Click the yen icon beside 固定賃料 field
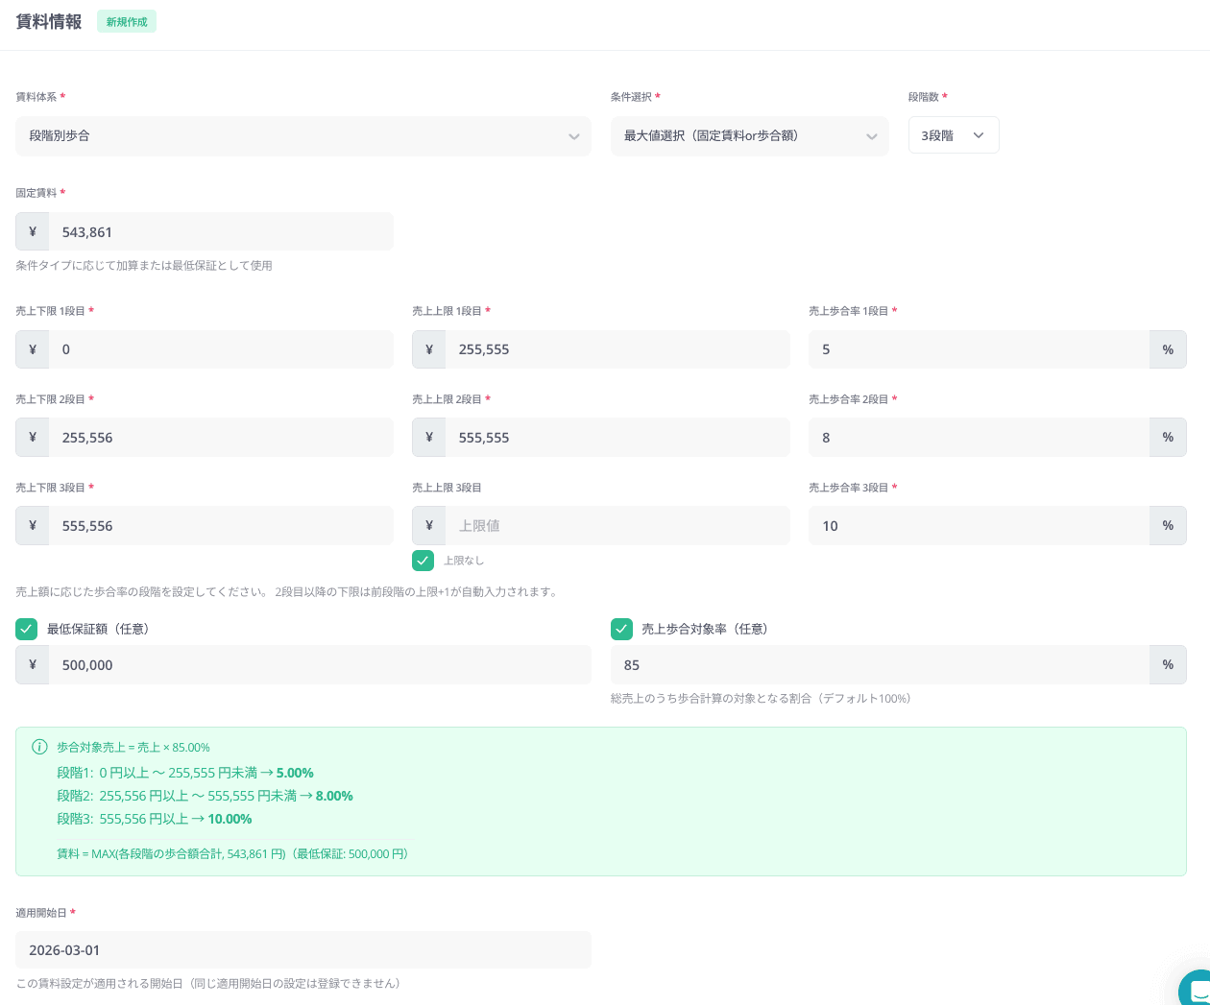The height and width of the screenshot is (1005, 1210). coord(33,231)
